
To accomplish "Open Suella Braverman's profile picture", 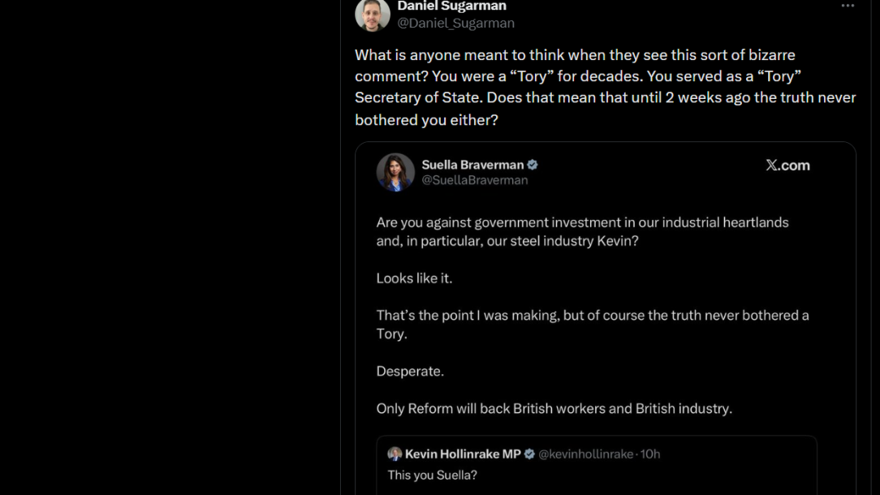I will click(395, 172).
